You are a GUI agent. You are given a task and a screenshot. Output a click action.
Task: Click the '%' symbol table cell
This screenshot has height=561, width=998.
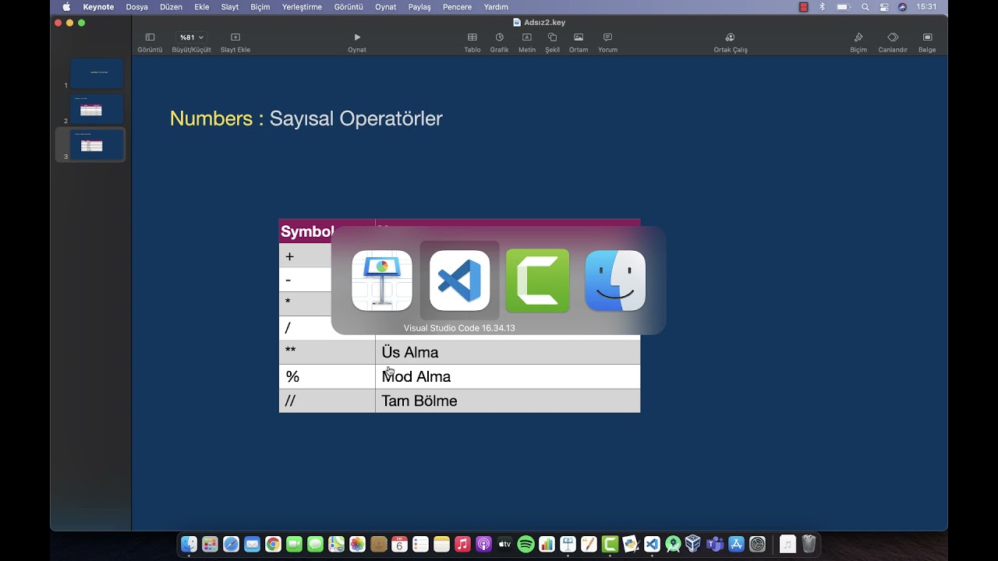(327, 376)
